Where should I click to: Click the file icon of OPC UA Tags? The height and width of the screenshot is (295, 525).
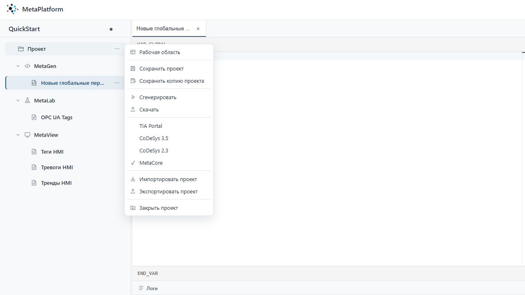point(34,117)
